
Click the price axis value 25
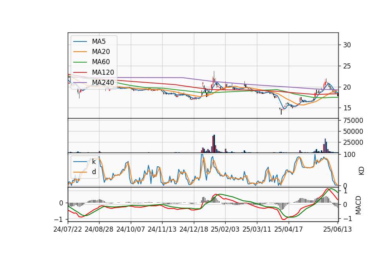tap(347, 66)
